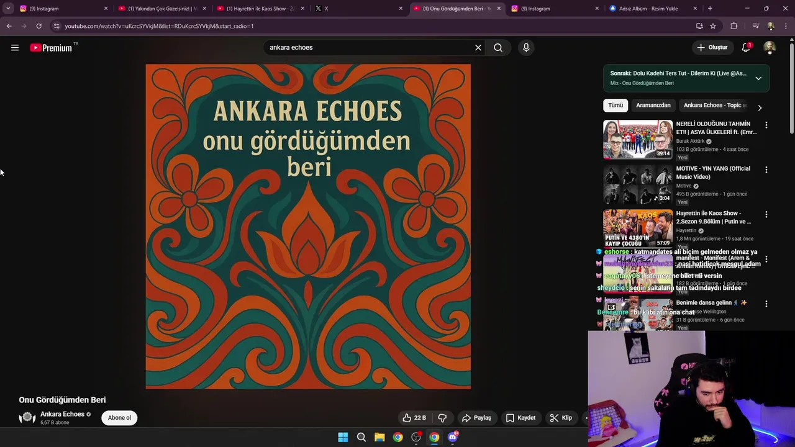Open Chrome three-dot menu

(x=786, y=26)
